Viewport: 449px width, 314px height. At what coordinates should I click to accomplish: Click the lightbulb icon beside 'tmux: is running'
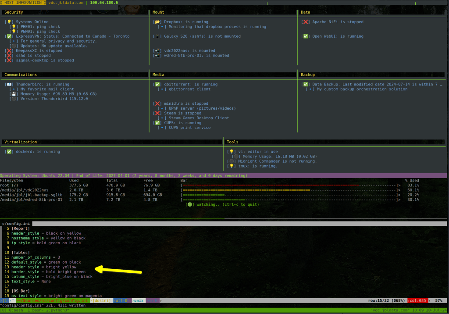(x=232, y=166)
